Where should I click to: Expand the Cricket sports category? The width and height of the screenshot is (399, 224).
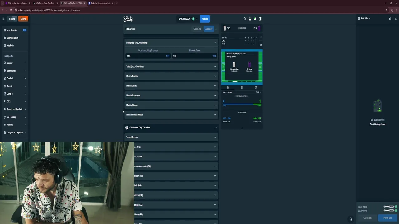(15, 78)
